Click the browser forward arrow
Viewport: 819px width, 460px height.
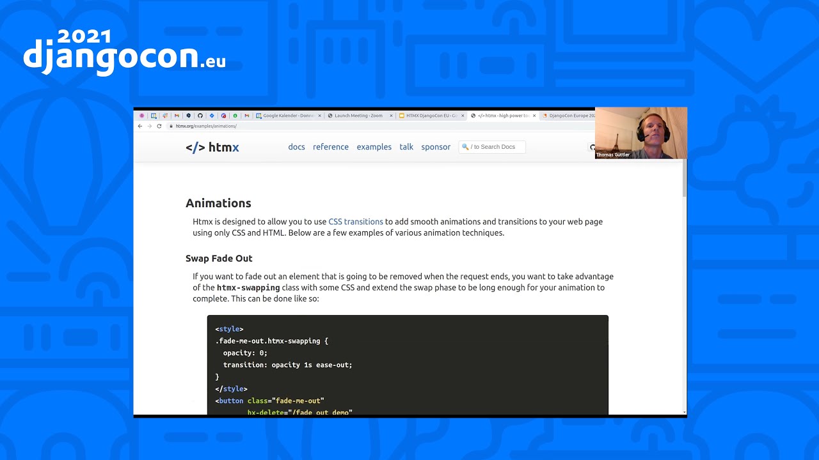(x=149, y=126)
